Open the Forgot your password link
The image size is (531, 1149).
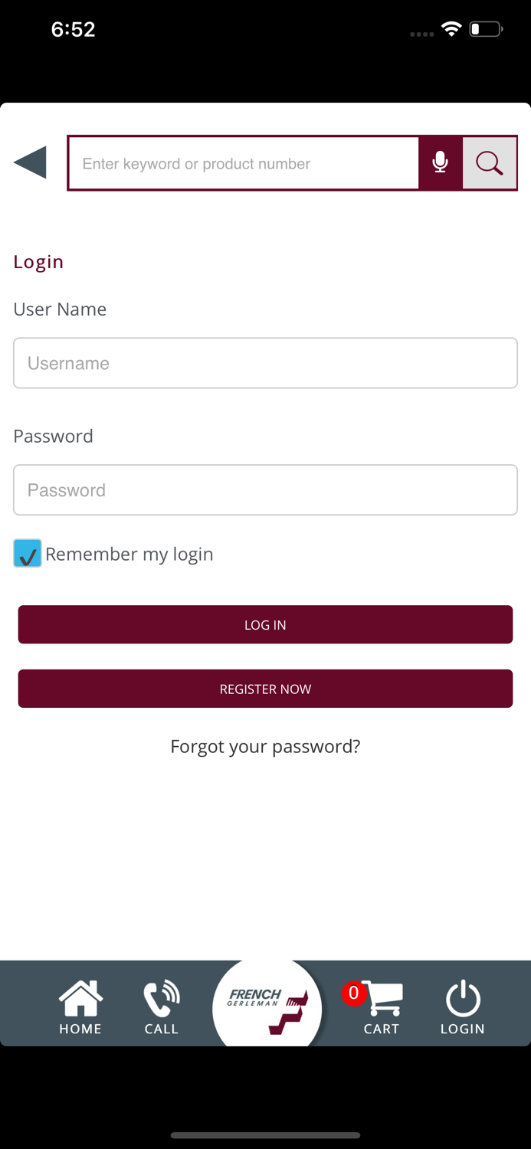click(x=265, y=746)
